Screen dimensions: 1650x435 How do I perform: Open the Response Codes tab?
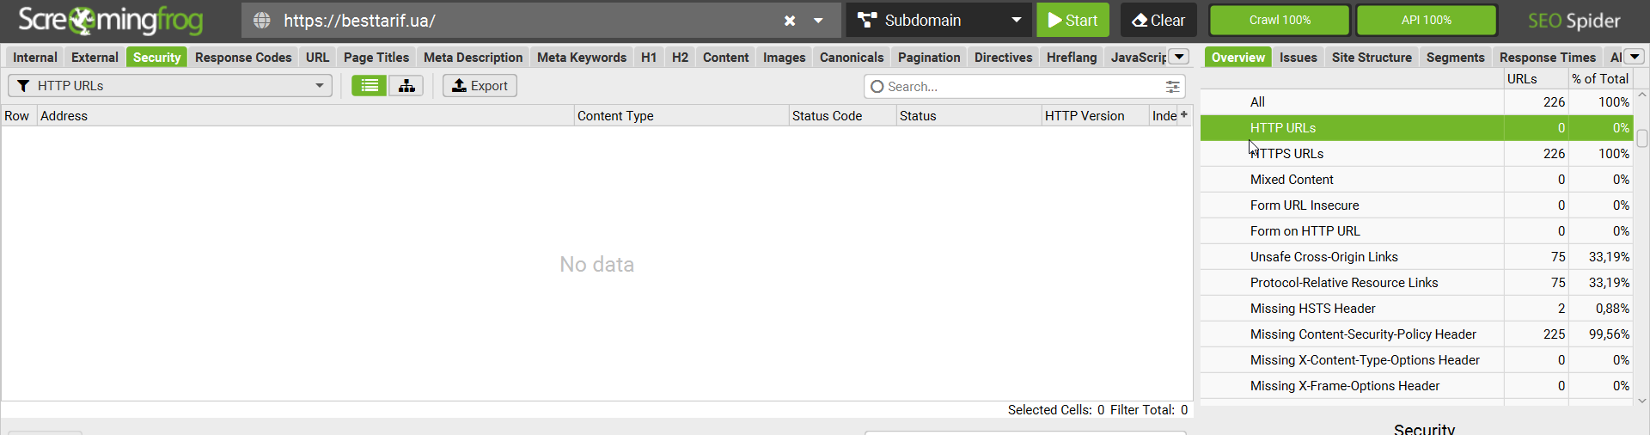click(x=243, y=58)
